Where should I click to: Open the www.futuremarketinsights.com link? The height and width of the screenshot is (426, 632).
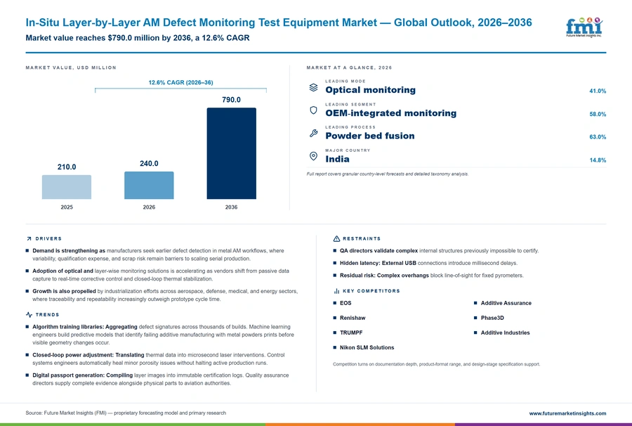[567, 413]
